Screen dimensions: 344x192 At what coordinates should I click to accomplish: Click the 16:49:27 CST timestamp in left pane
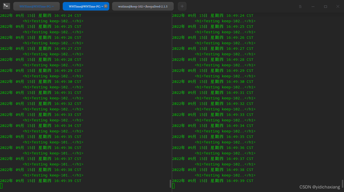(x=68, y=49)
